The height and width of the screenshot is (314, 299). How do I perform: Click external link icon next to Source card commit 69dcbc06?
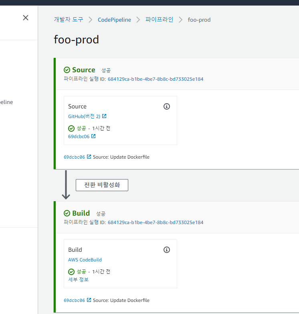tap(93, 136)
